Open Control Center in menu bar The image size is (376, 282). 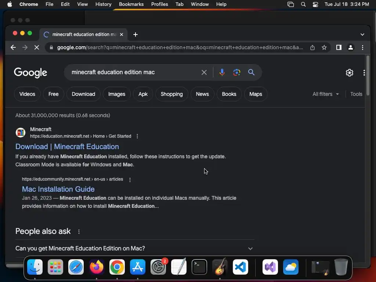[315, 4]
